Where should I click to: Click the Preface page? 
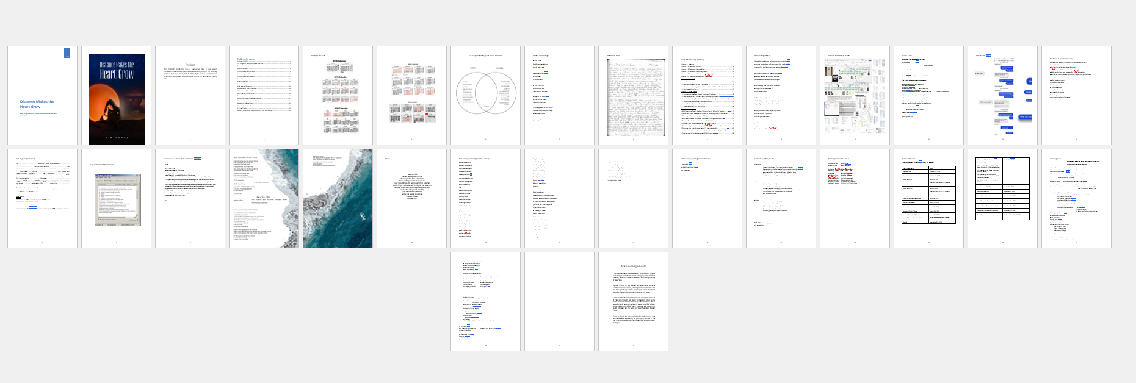[190, 95]
